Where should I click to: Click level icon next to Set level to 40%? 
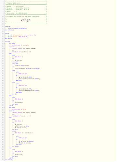(x=19, y=89)
